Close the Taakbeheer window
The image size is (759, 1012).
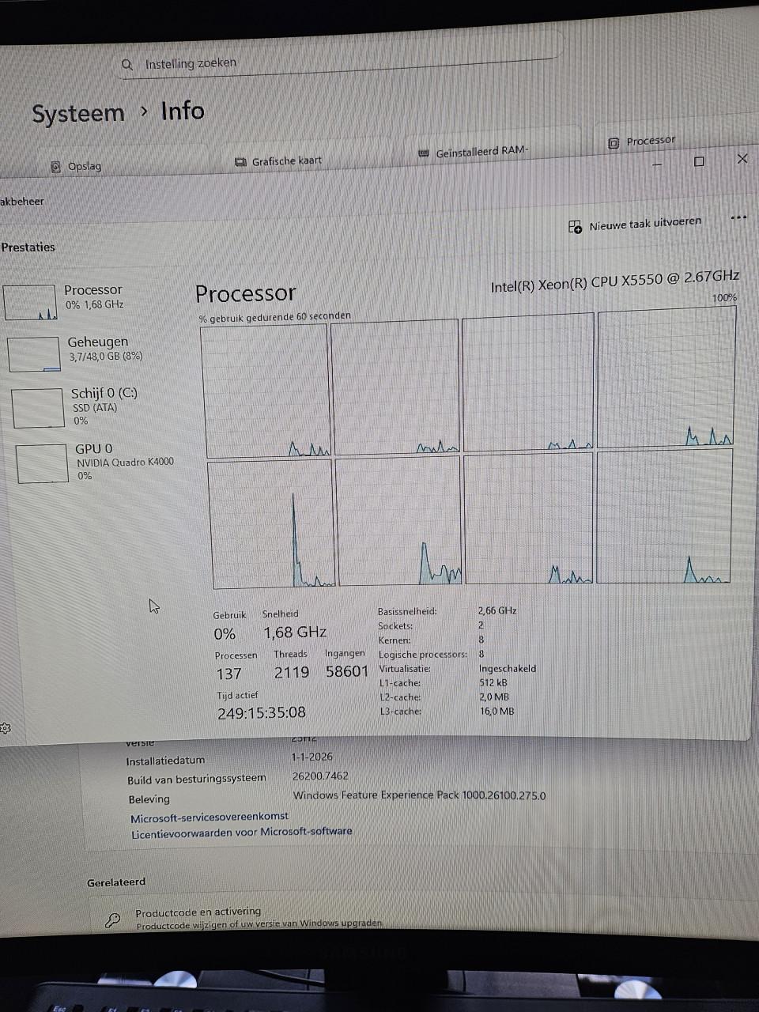click(742, 159)
